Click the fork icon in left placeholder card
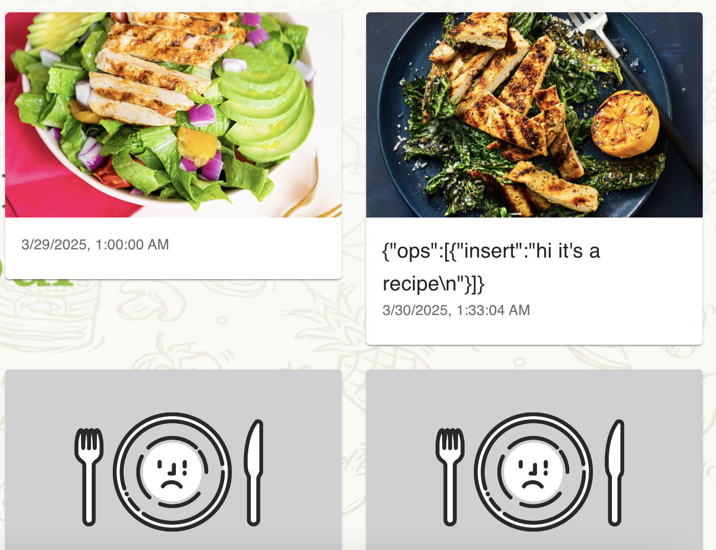The image size is (716, 550). click(x=89, y=476)
